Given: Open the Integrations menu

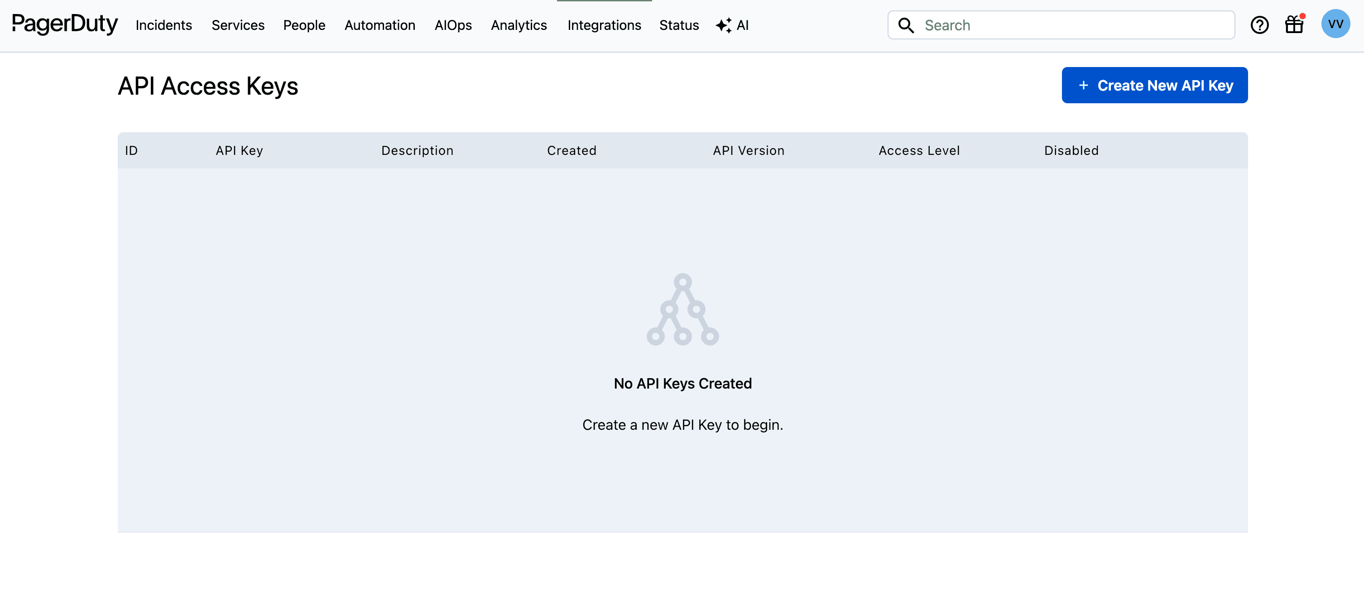Looking at the screenshot, I should pyautogui.click(x=604, y=25).
